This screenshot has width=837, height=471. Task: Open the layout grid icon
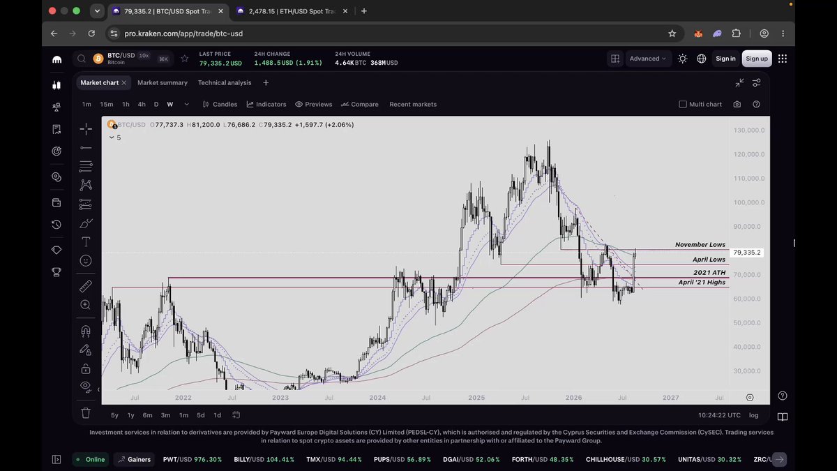(x=615, y=59)
